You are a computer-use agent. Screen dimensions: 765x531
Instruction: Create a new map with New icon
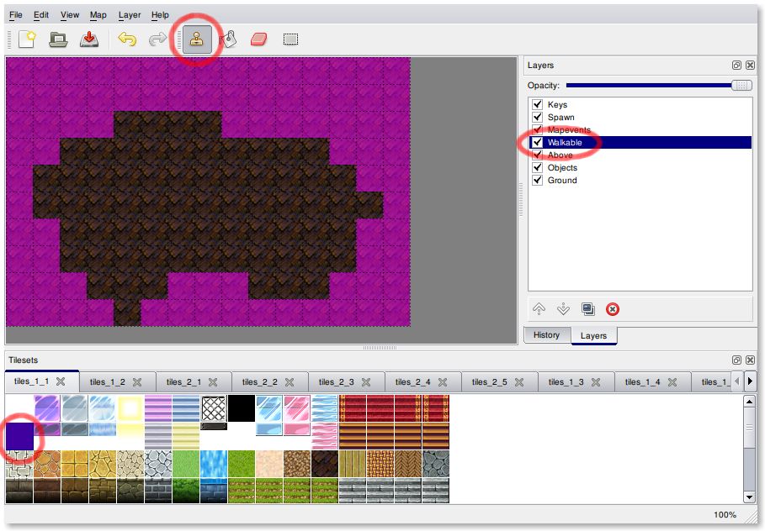27,39
